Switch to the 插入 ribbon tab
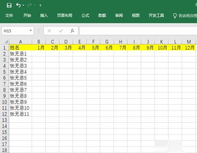Image resolution: width=197 pixels, height=153 pixels. click(x=44, y=15)
